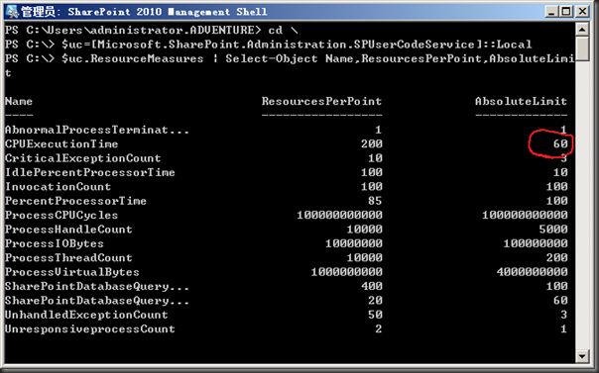599x373 pixels.
Task: Click the 'cd \' command line
Action: (152, 30)
